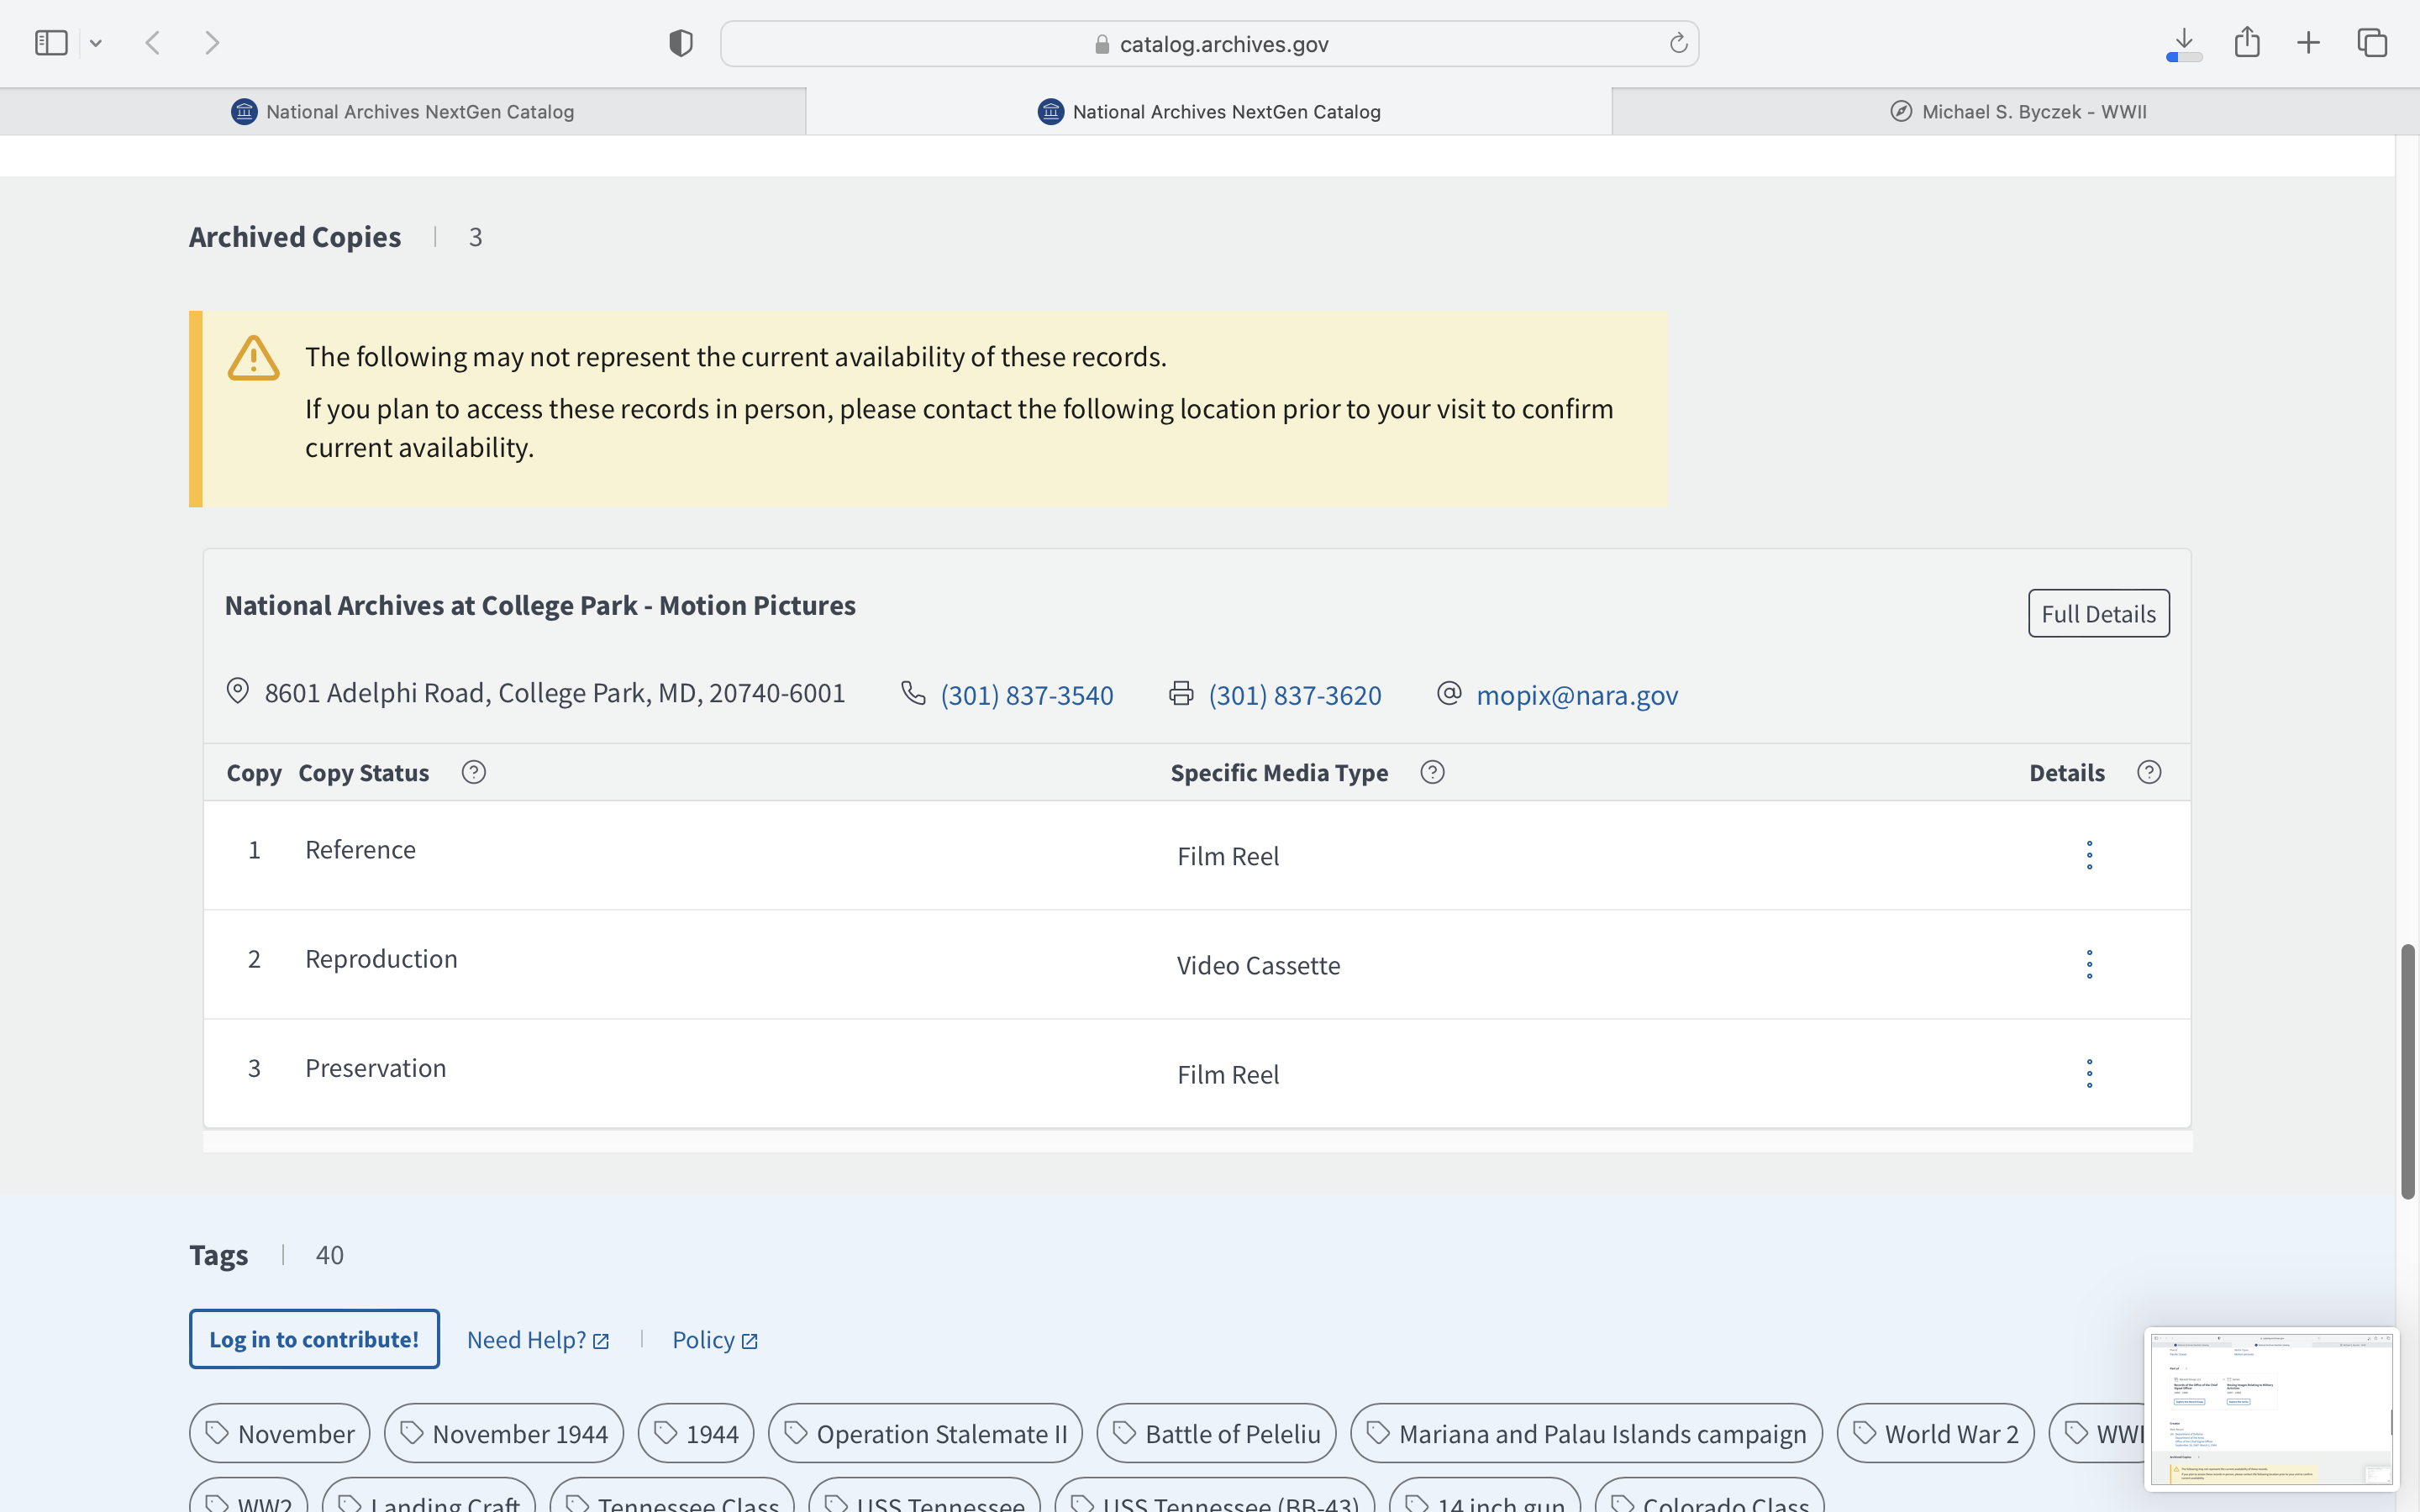Image resolution: width=2420 pixels, height=1512 pixels.
Task: Open the Specific Media Type help icon
Action: tap(1432, 772)
